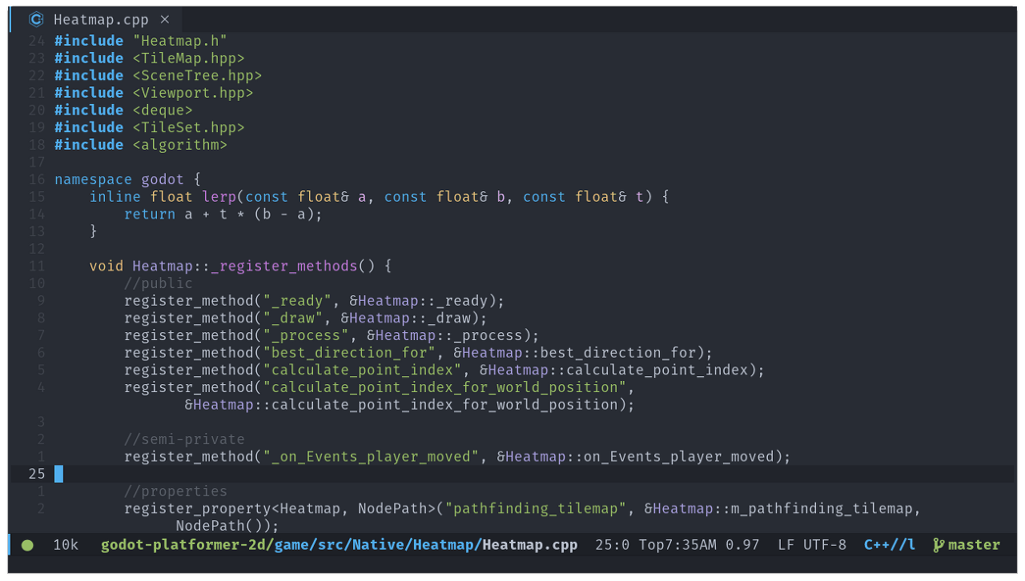Viewport: 1025px width, 581px height.
Task: Click the master branch label
Action: [x=974, y=545]
